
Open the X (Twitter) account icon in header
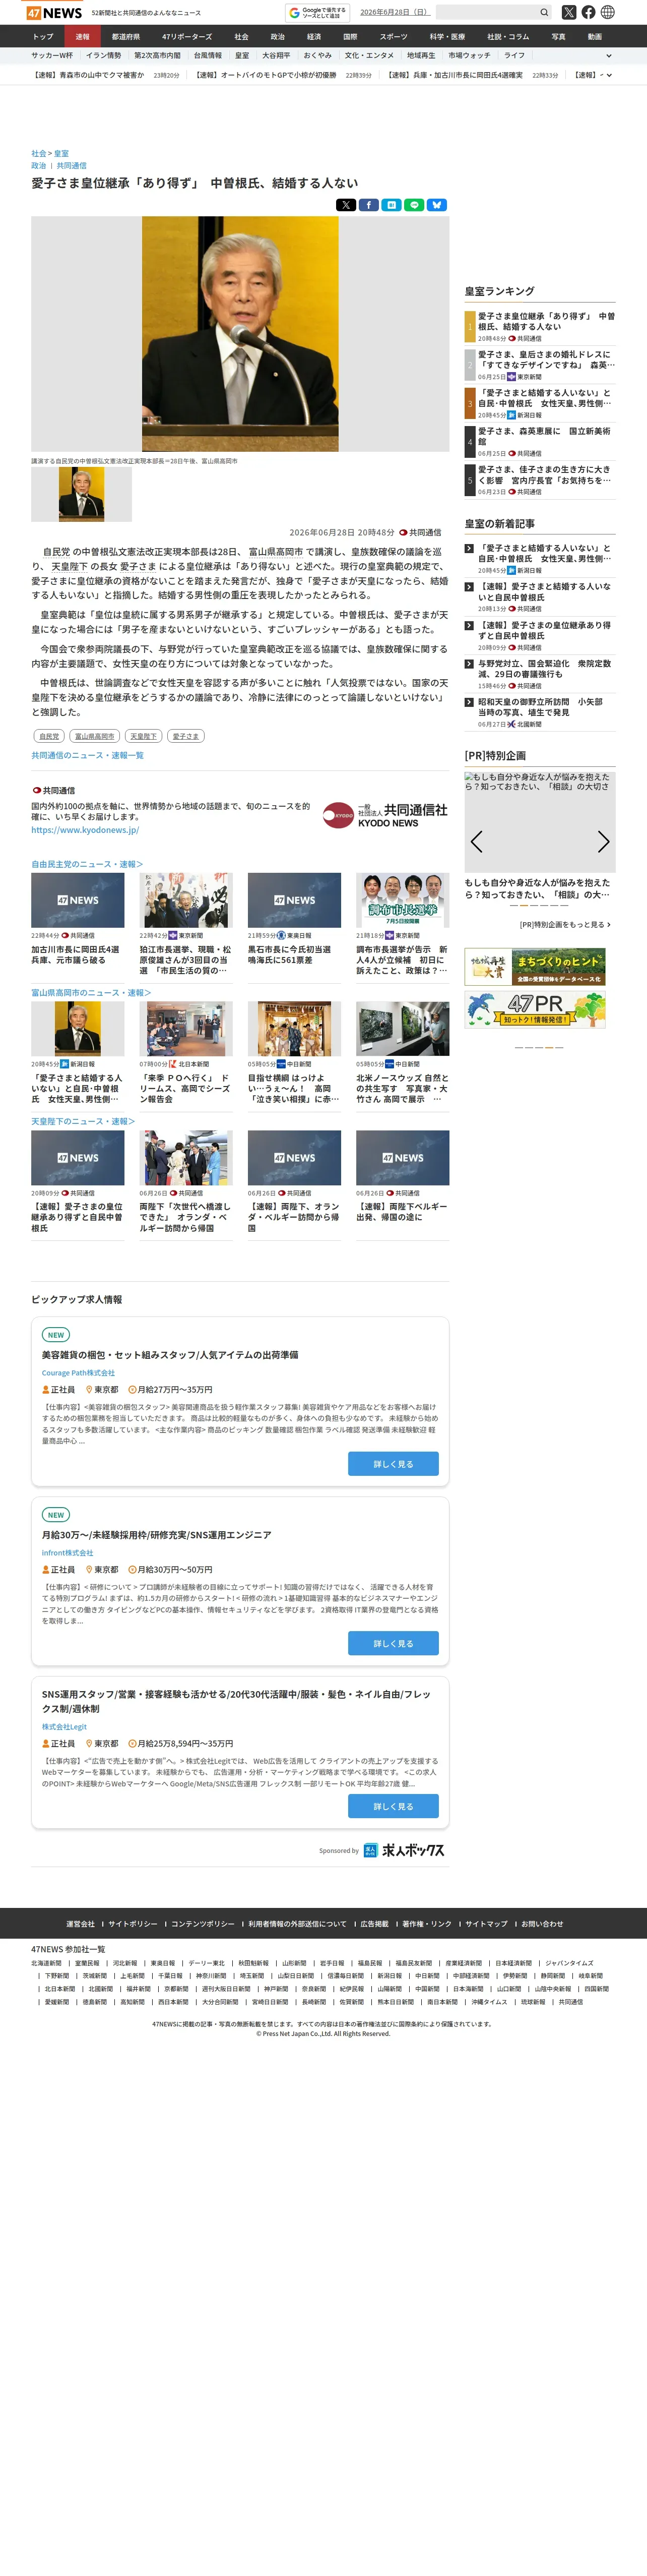click(x=569, y=13)
